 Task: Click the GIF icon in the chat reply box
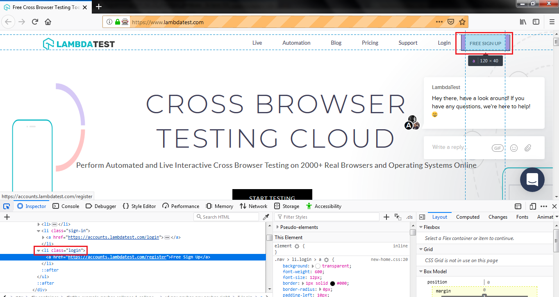(x=498, y=148)
